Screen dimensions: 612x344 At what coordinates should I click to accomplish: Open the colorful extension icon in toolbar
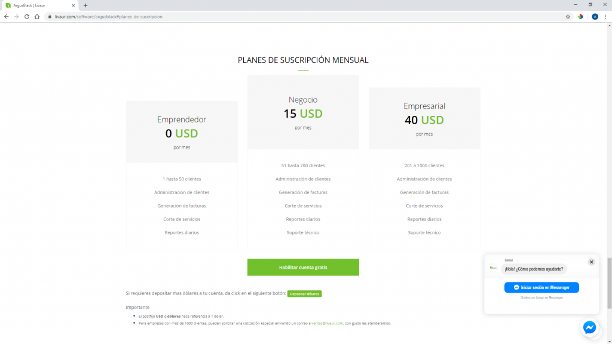[x=581, y=17]
